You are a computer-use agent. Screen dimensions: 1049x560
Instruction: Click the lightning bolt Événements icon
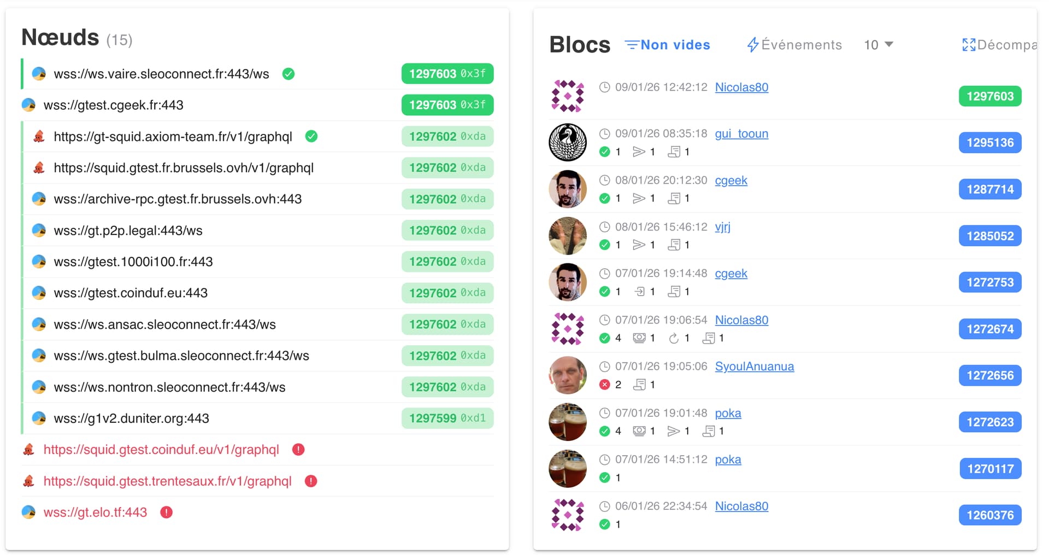click(753, 45)
